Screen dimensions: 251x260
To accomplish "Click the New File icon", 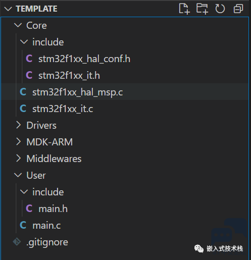I will point(184,9).
